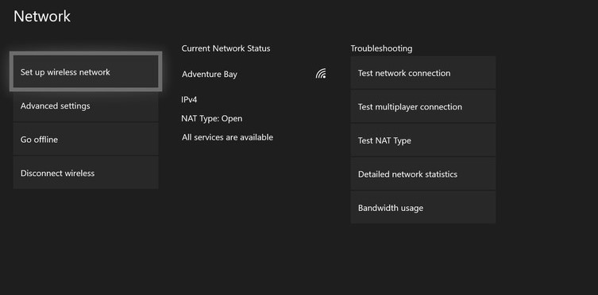This screenshot has width=598, height=295.
Task: Run Test multiplayer connection
Action: click(x=423, y=106)
